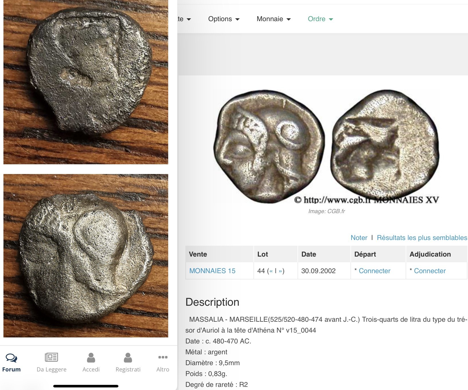The height and width of the screenshot is (390, 468).
Task: Open the Altro three-dots icon
Action: [x=163, y=357]
